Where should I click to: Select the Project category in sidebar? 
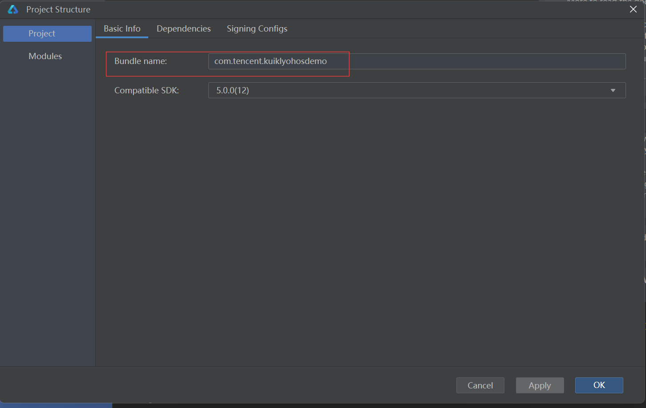click(x=47, y=34)
